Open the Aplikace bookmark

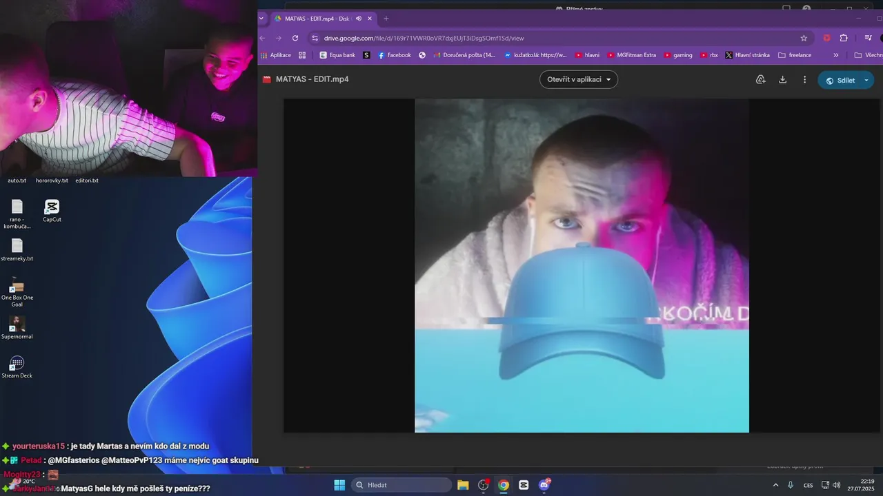point(276,55)
